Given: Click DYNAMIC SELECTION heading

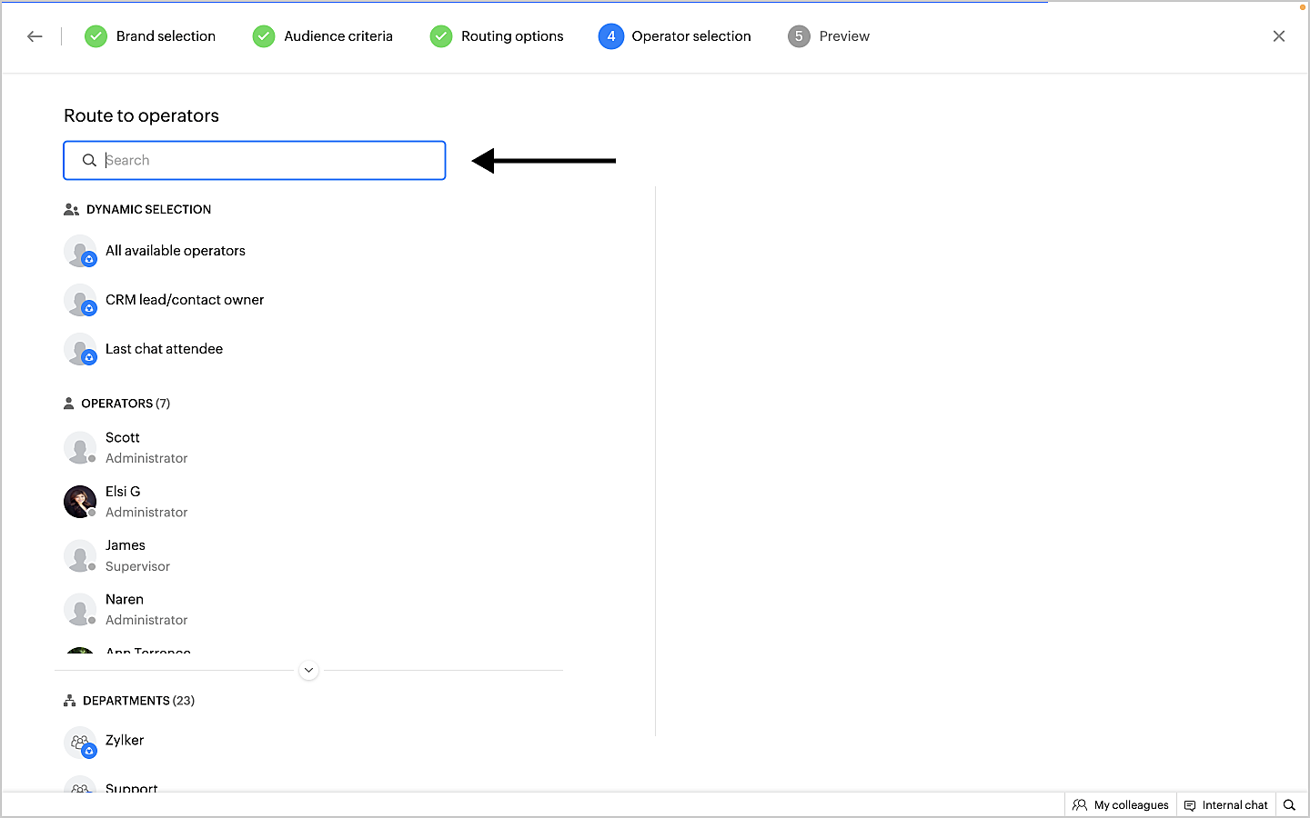Looking at the screenshot, I should coord(148,209).
